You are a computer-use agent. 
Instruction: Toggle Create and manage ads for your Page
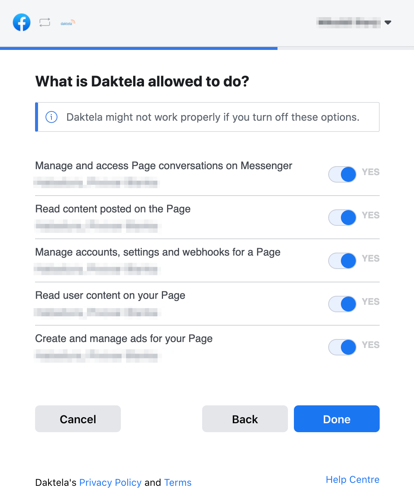click(x=342, y=347)
